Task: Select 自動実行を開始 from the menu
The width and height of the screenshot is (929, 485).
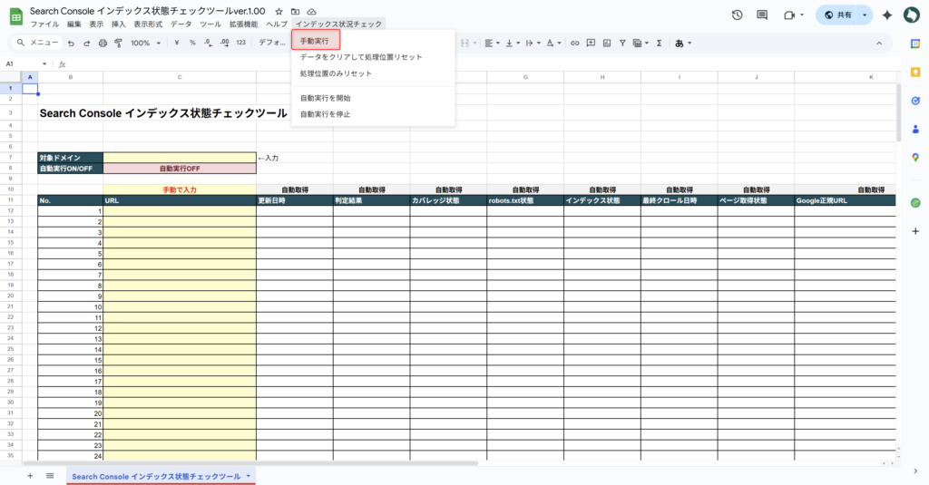Action: point(325,98)
